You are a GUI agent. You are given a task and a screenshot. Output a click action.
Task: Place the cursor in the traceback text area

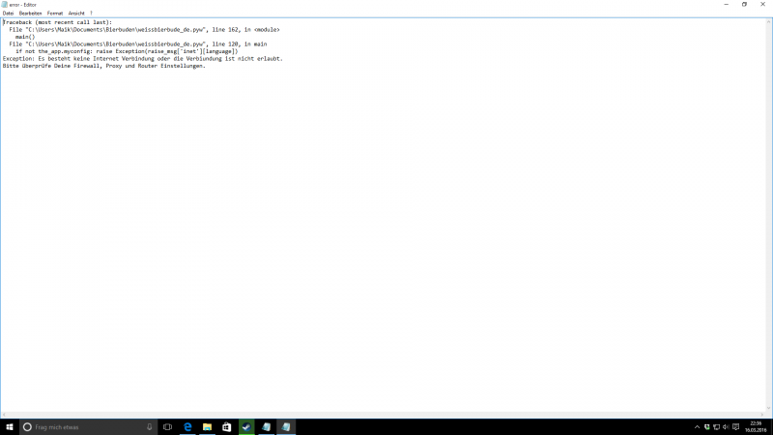click(x=386, y=242)
